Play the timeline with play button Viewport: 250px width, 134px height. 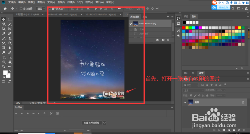[x=28, y=113]
